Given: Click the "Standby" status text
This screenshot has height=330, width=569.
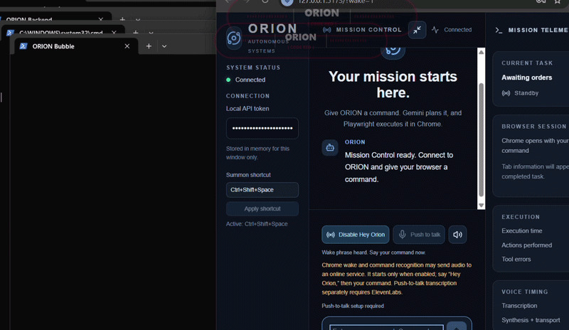Looking at the screenshot, I should [526, 93].
